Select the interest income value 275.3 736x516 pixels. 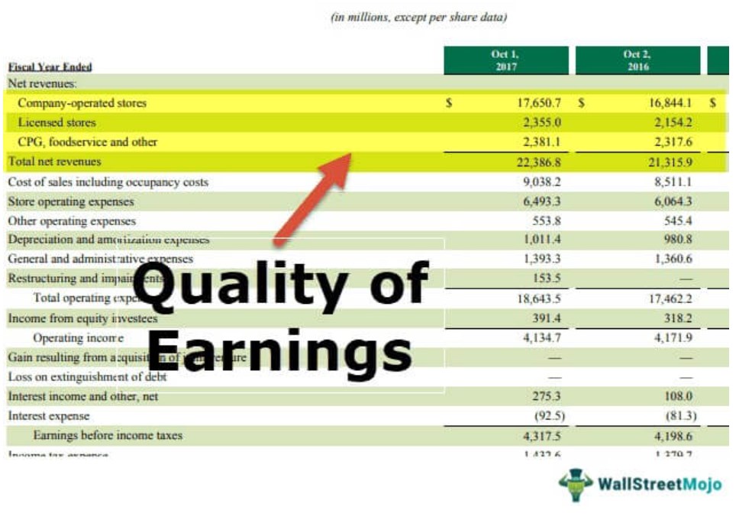click(x=547, y=396)
